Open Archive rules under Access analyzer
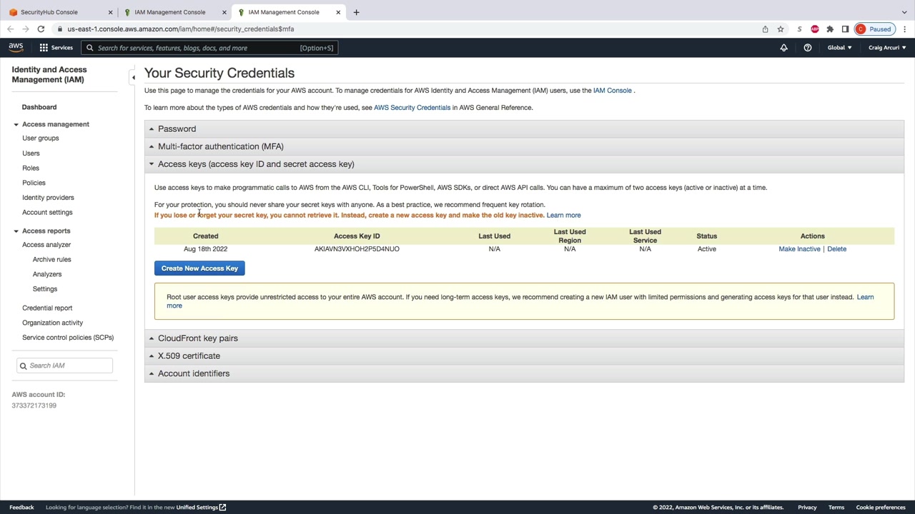 point(52,260)
